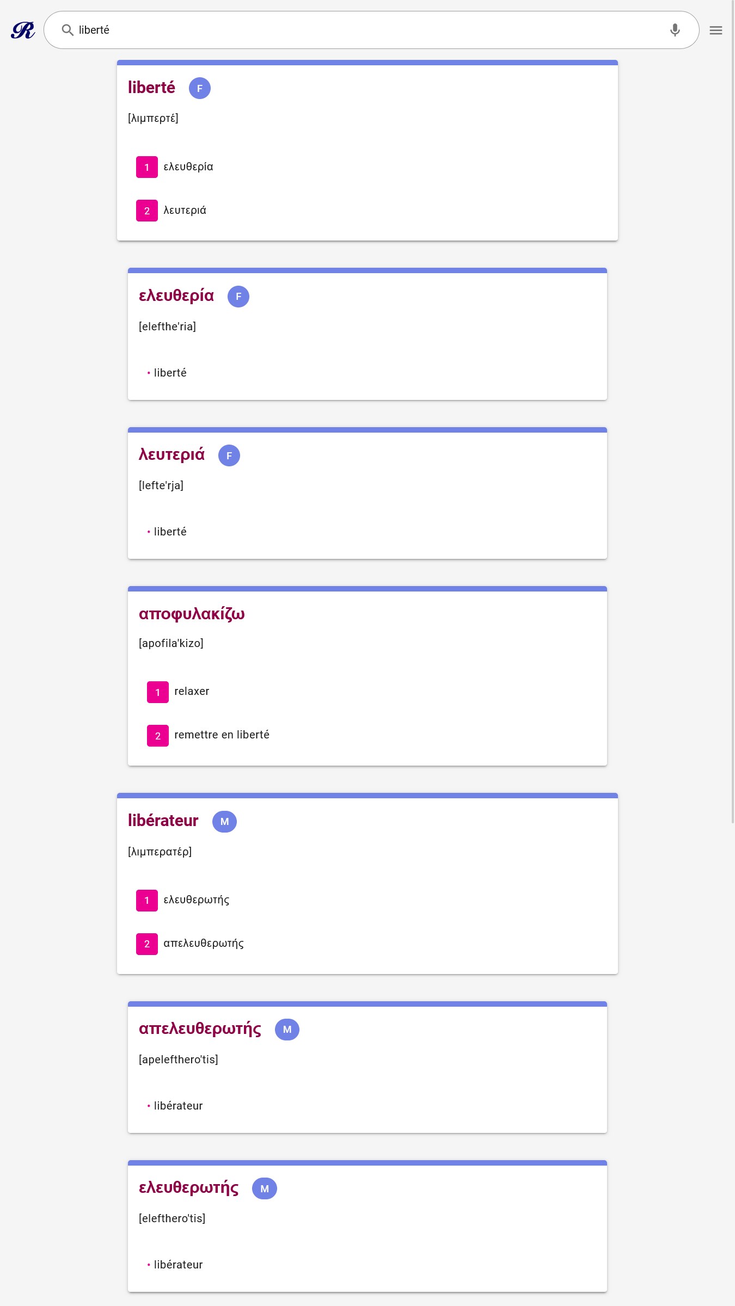The image size is (735, 1306).
Task: Click the magnifier search icon
Action: (68, 30)
